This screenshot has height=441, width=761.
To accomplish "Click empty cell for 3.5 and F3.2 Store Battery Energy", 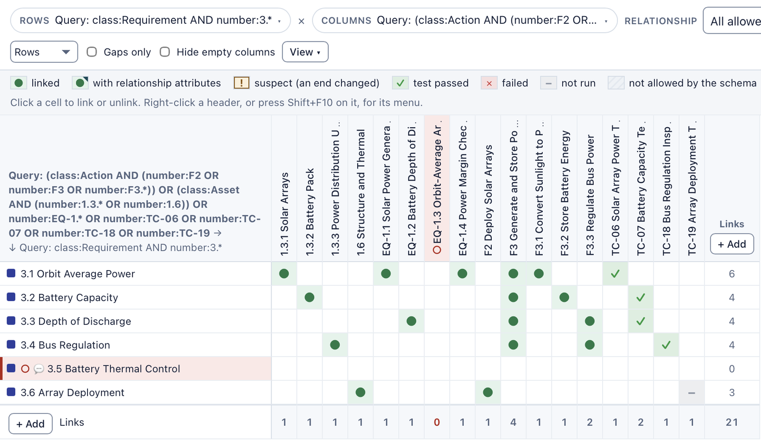I will 564,368.
